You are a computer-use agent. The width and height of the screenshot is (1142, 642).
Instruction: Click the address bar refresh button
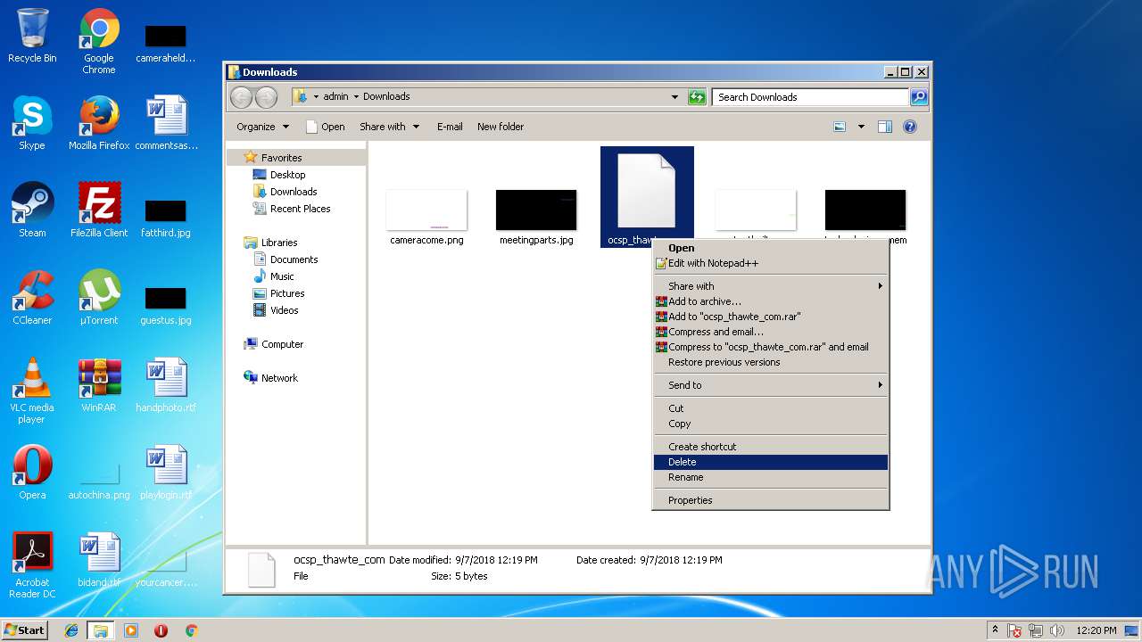(697, 97)
